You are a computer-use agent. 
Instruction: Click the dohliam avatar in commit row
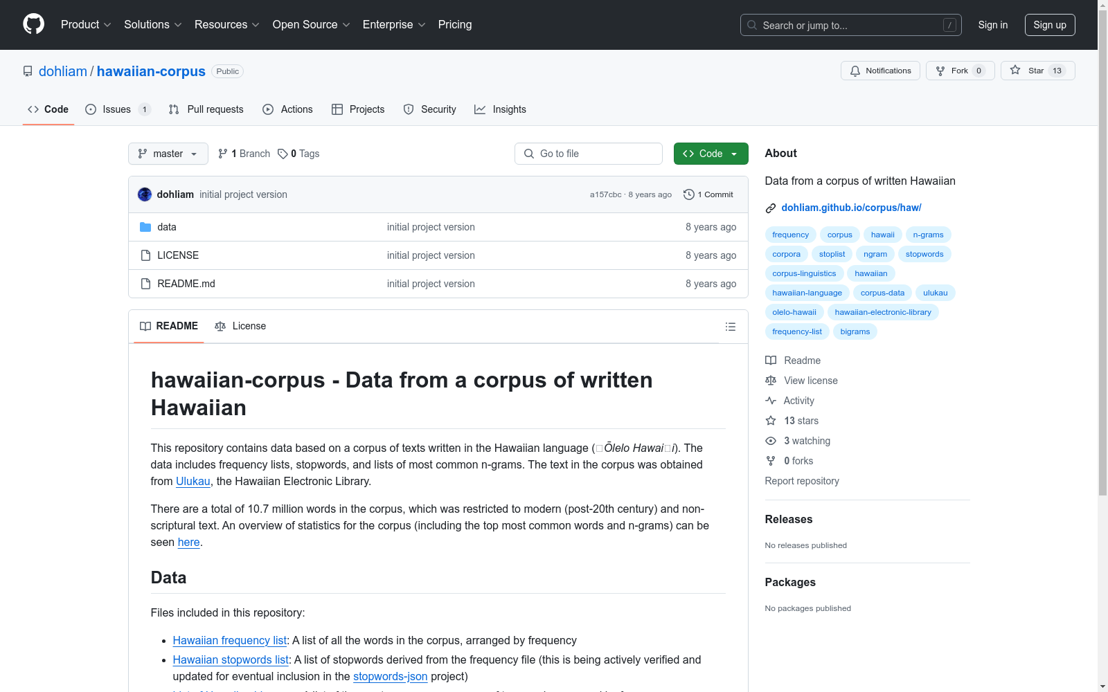tap(145, 194)
